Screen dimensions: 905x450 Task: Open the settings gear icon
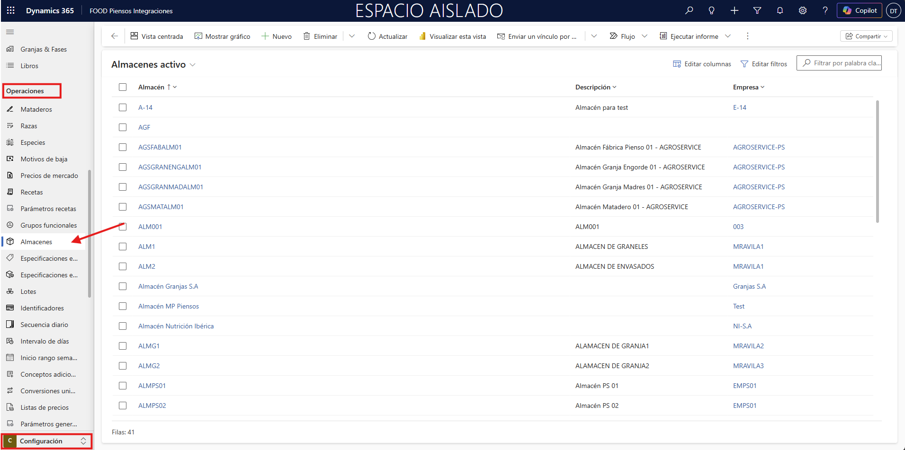802,10
